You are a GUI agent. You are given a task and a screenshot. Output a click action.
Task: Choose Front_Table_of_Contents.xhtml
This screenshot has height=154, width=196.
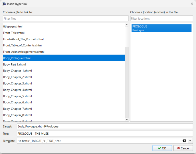23,46
